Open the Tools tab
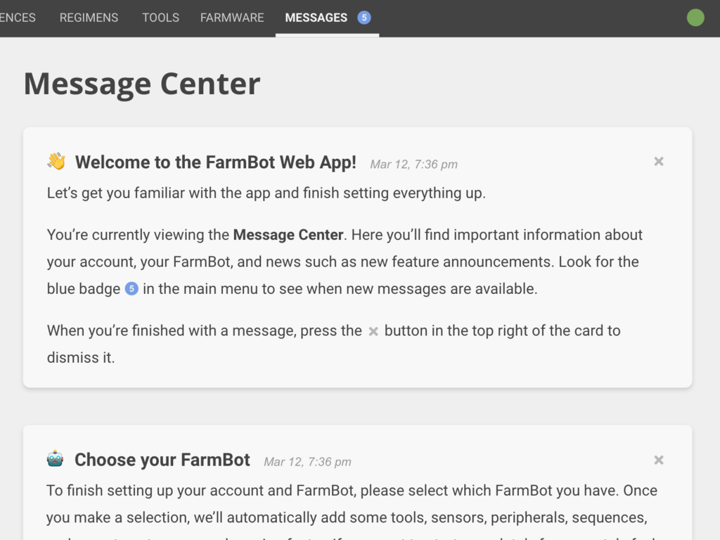 [x=161, y=18]
